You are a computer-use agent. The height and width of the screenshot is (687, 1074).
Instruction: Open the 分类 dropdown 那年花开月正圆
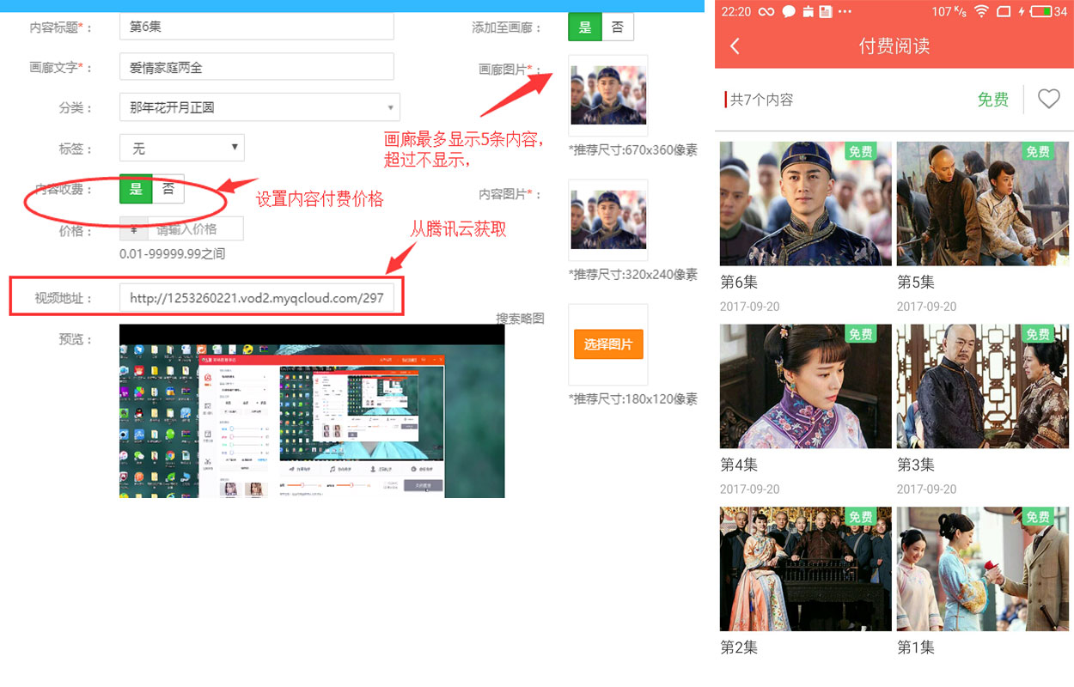pyautogui.click(x=259, y=107)
